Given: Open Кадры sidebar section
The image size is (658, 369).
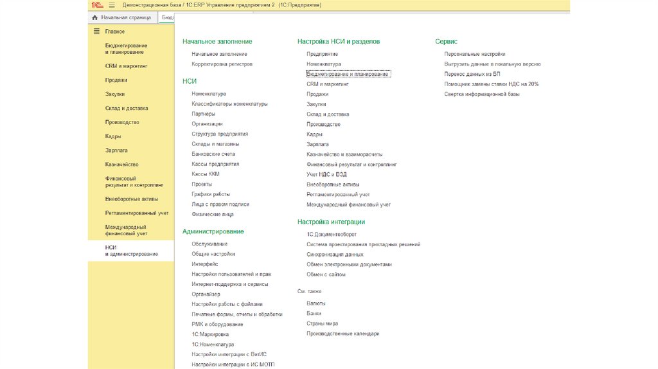Looking at the screenshot, I should point(113,136).
